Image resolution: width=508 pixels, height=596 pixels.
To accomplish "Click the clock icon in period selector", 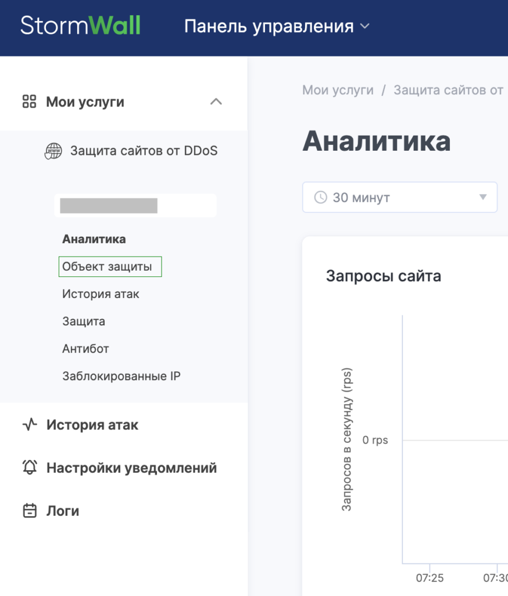I will (320, 197).
